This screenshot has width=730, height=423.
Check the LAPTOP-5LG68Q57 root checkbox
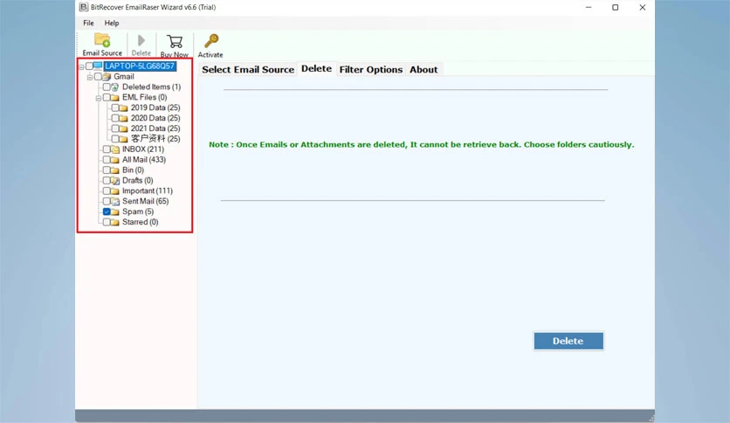click(x=89, y=66)
